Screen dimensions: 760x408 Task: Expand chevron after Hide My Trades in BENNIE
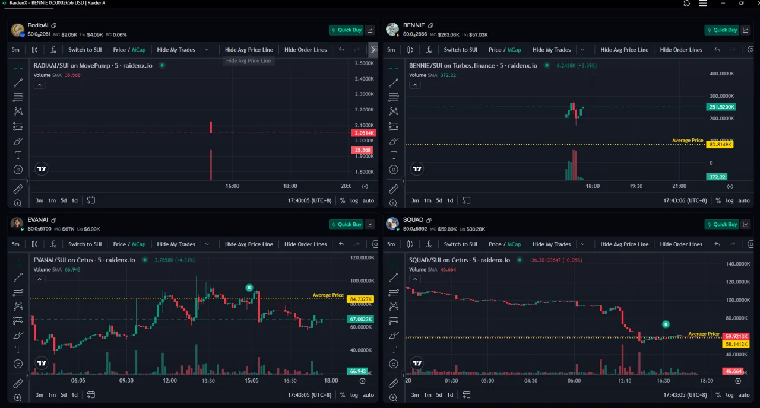(582, 50)
